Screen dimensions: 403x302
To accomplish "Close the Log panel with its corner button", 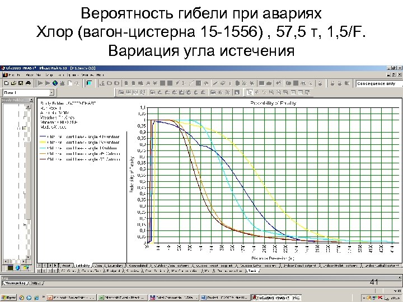I will click(400, 277).
